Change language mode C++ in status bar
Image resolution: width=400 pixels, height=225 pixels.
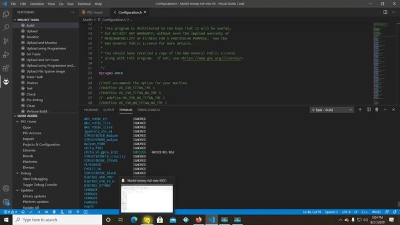click(x=364, y=212)
